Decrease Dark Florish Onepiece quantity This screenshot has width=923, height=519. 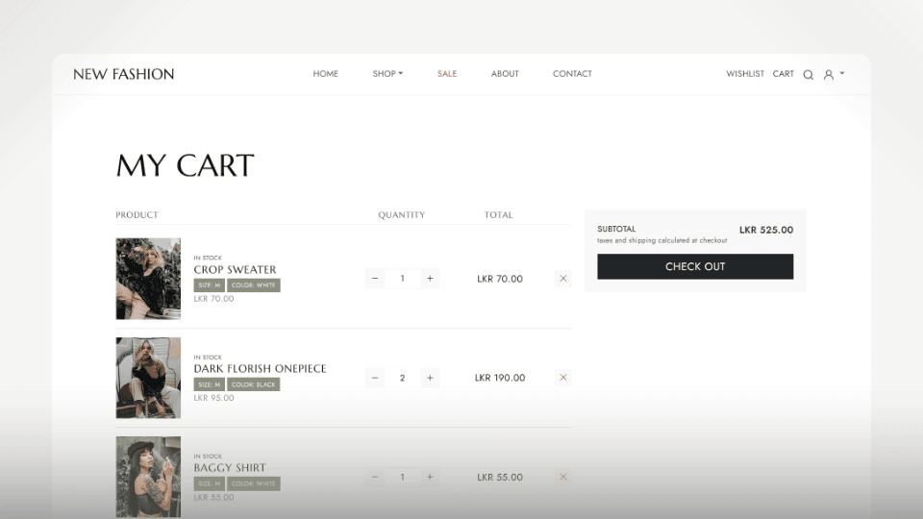[375, 378]
